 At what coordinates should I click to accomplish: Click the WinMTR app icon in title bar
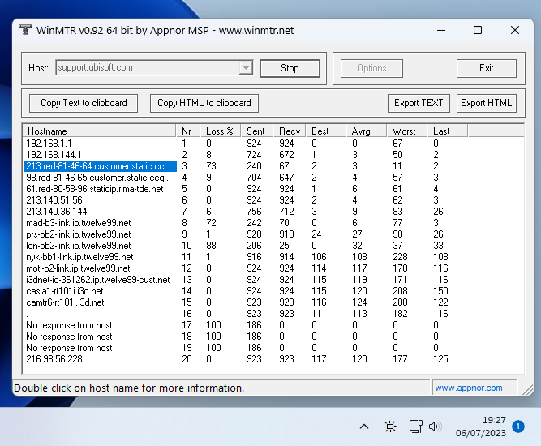24,30
